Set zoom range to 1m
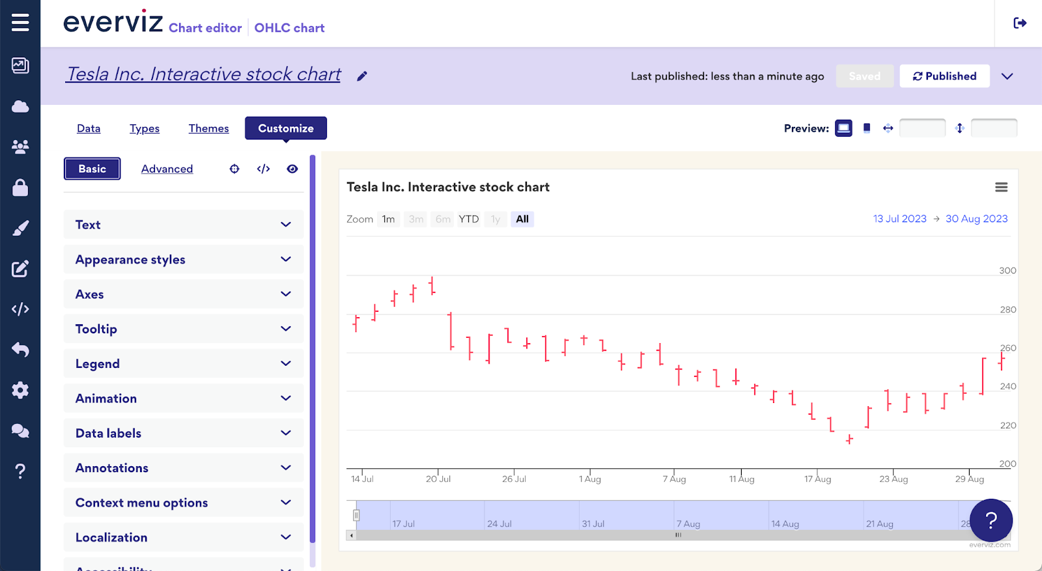This screenshot has height=571, width=1042. (x=389, y=219)
